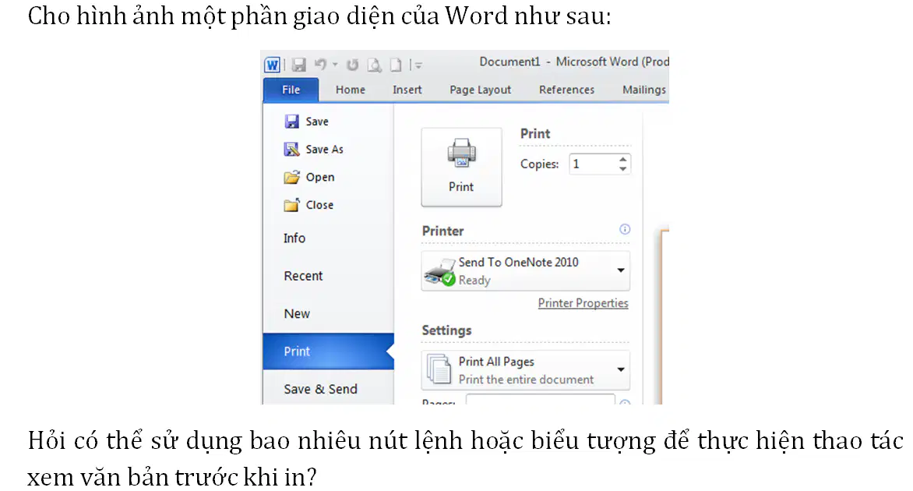
Task: Click the Pages range input field
Action: pyautogui.click(x=540, y=400)
